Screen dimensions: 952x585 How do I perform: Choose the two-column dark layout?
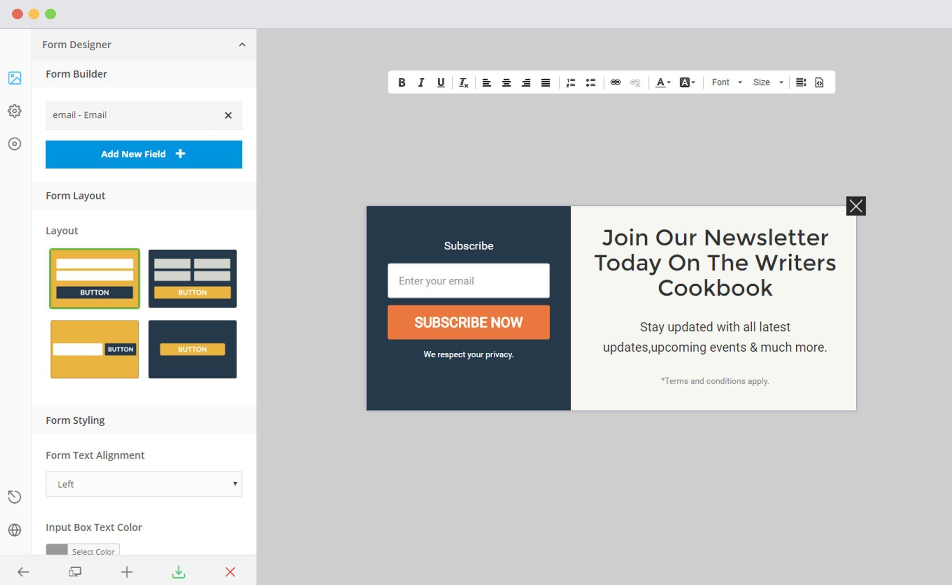(x=192, y=278)
